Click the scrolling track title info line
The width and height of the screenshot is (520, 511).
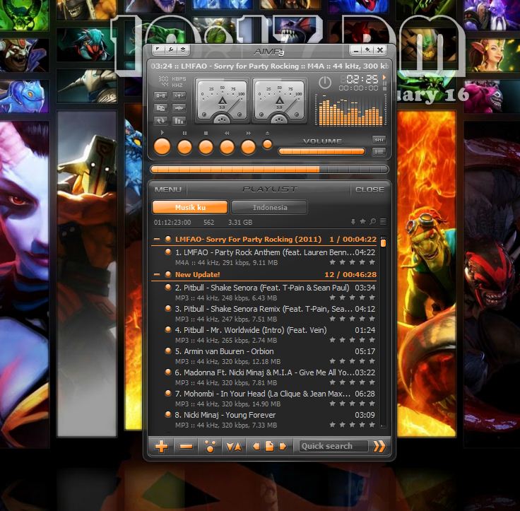pos(269,66)
